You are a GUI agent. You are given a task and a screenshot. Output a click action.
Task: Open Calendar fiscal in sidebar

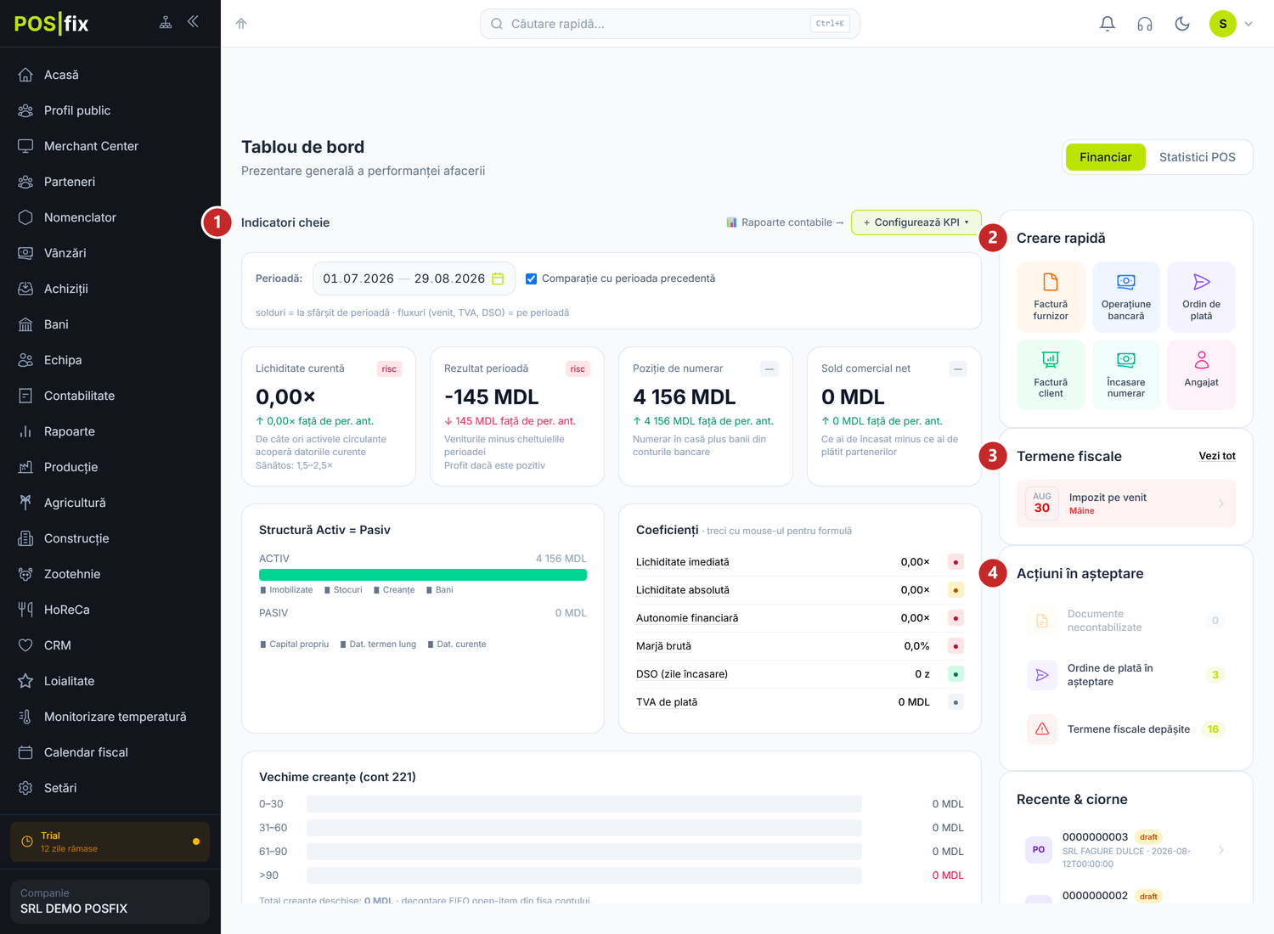[110, 752]
